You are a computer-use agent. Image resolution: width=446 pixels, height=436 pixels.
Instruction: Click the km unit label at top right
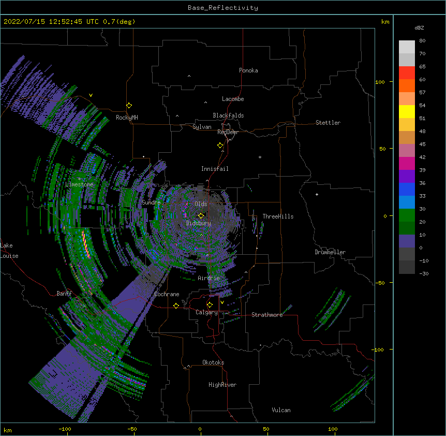[385, 22]
